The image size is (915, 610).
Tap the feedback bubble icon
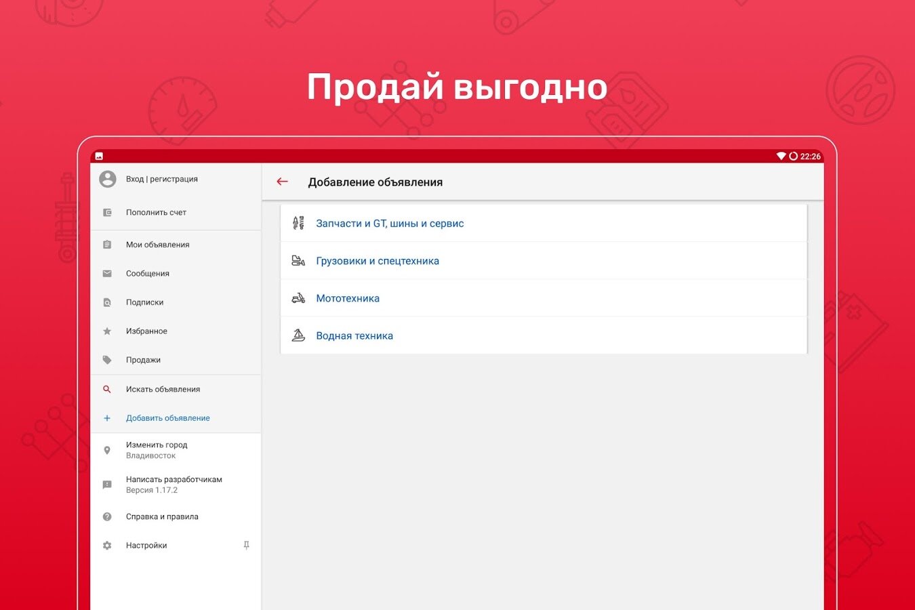pos(107,485)
